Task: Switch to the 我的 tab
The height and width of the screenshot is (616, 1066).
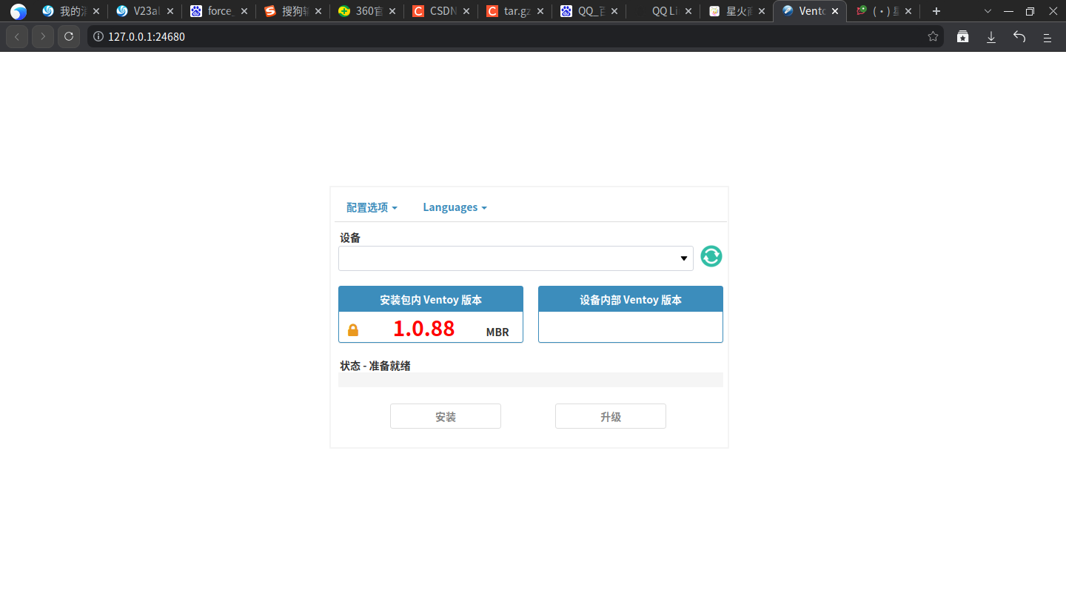Action: click(x=71, y=11)
